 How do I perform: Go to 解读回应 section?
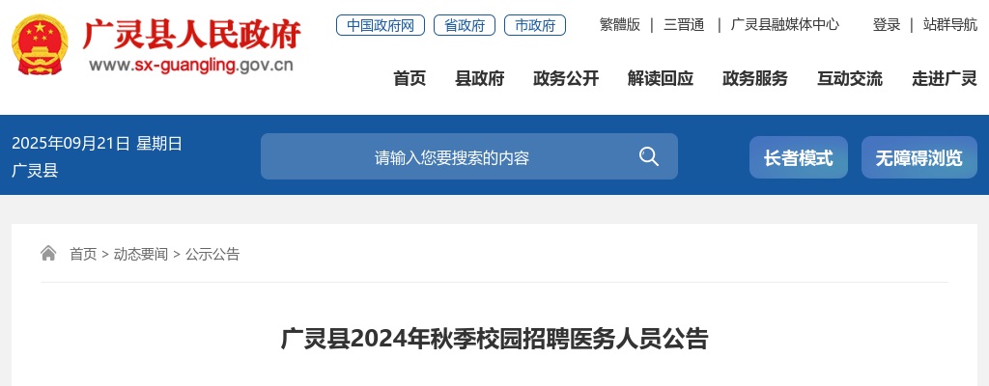click(661, 79)
